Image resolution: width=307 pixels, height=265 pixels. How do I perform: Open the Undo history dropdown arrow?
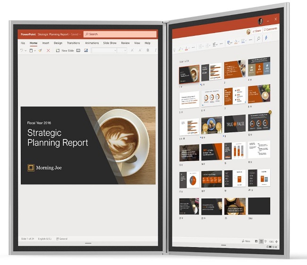click(26, 51)
